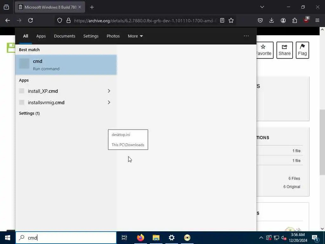Open a new browser tab
The width and height of the screenshot is (325, 244).
[x=92, y=7]
